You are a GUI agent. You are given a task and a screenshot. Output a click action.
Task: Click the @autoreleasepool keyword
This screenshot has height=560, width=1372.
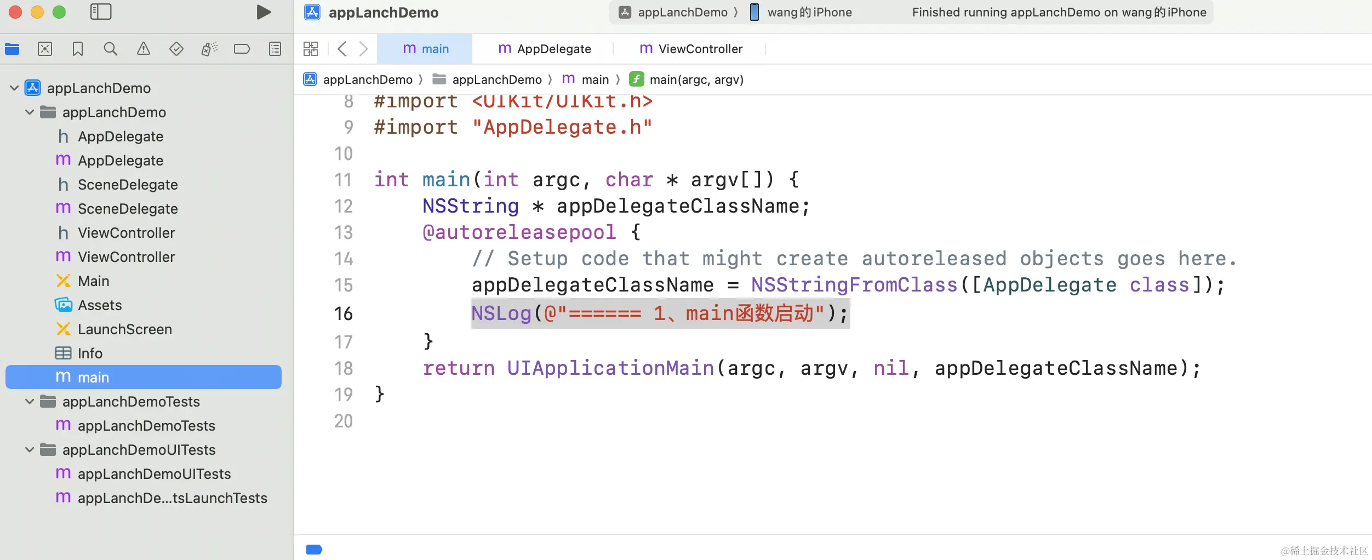pos(519,232)
